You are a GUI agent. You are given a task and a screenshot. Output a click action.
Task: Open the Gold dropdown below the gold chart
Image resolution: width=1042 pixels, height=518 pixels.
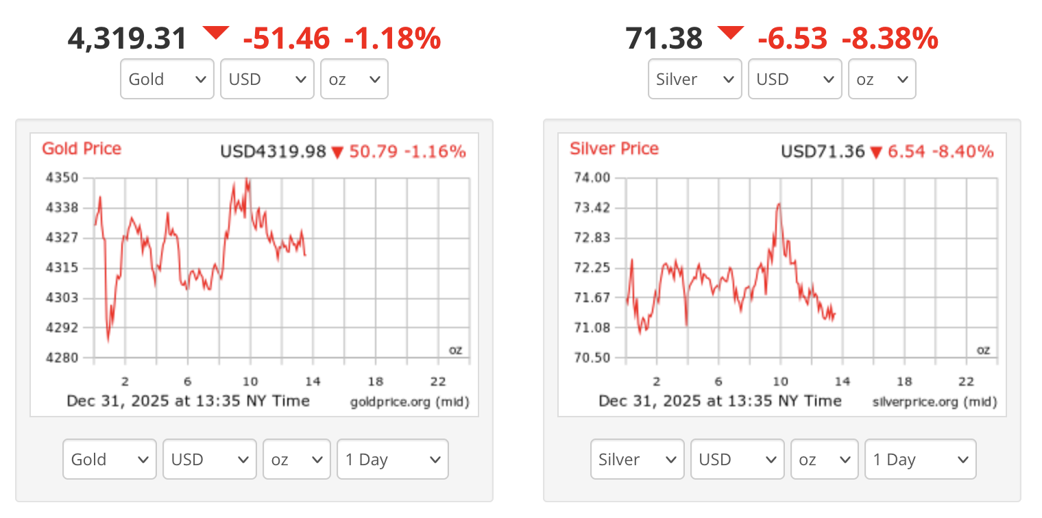point(110,459)
